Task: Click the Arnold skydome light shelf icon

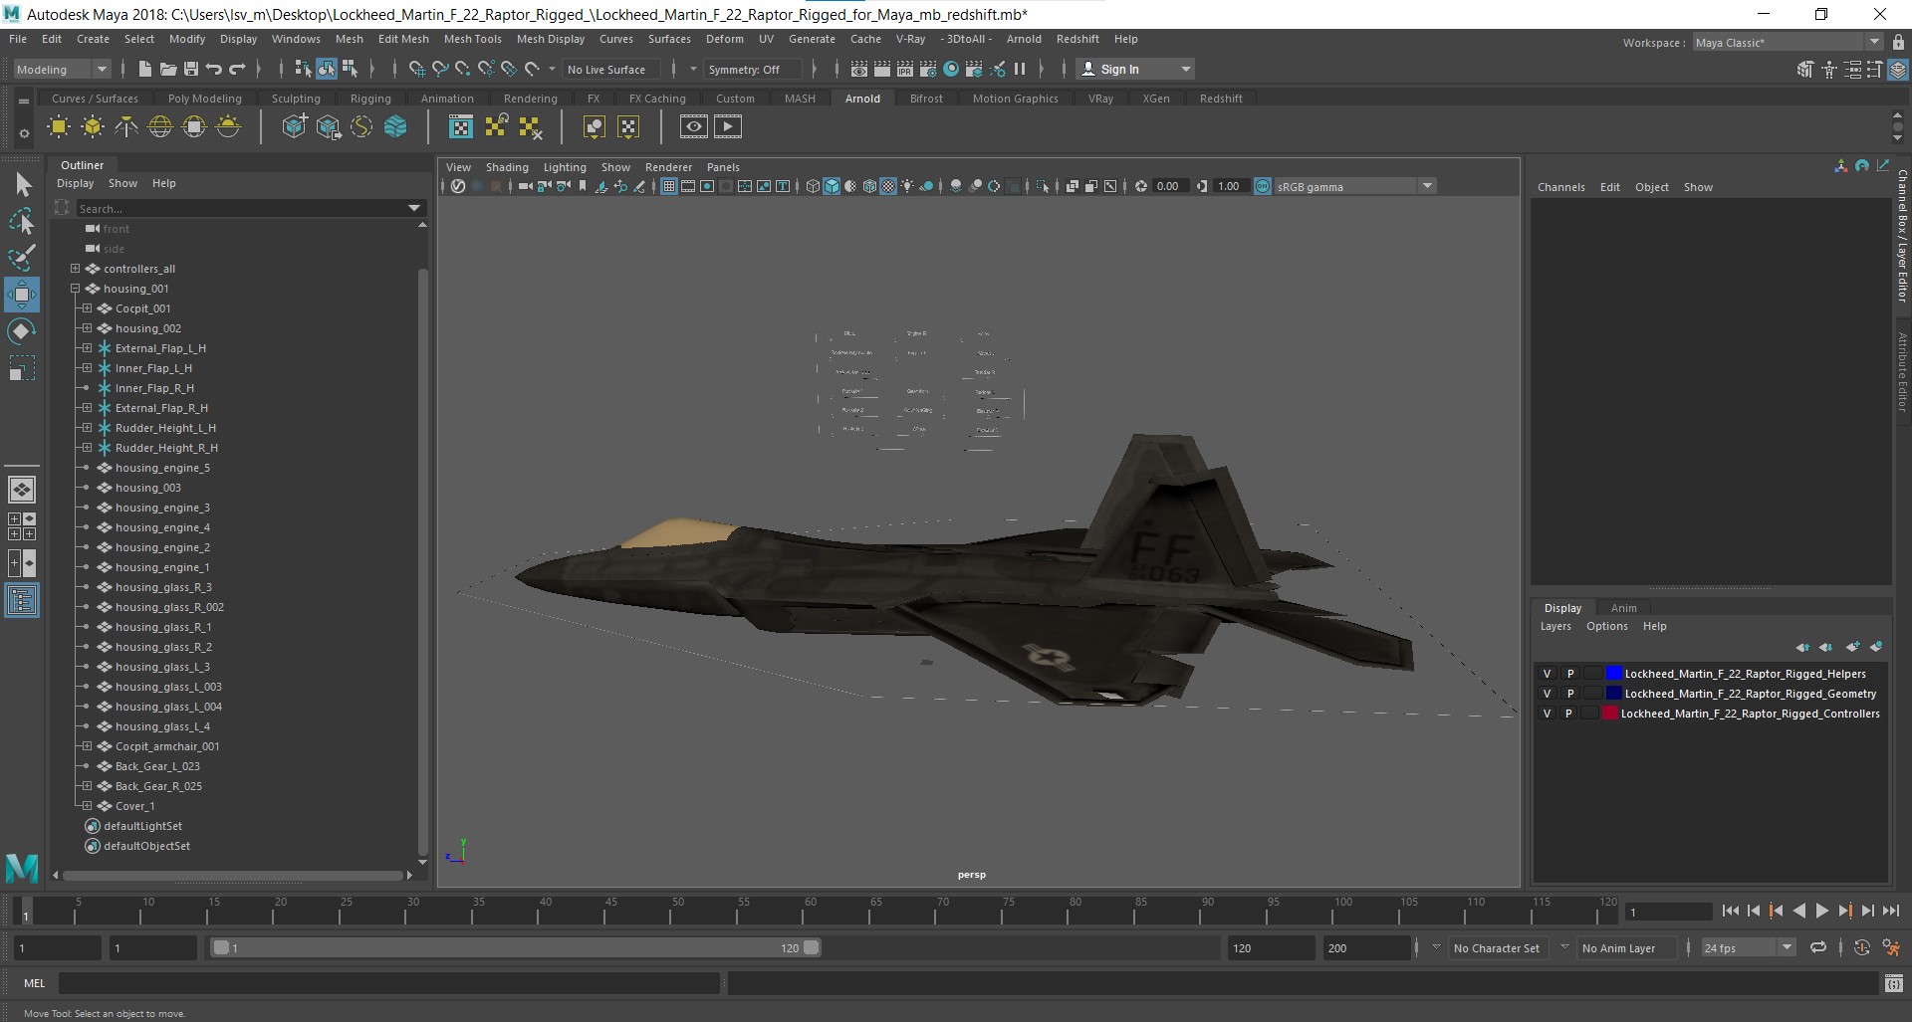Action: (x=160, y=126)
